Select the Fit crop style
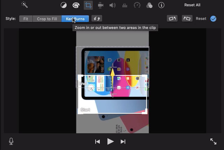The width and height of the screenshot is (224, 150). [x=26, y=19]
